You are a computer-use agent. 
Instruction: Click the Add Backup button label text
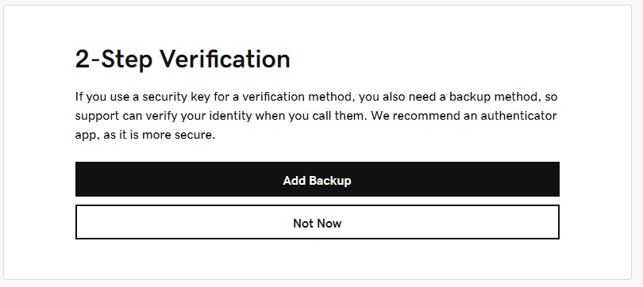coord(317,181)
